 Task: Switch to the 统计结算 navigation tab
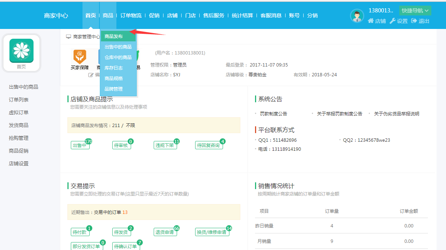[x=242, y=15]
